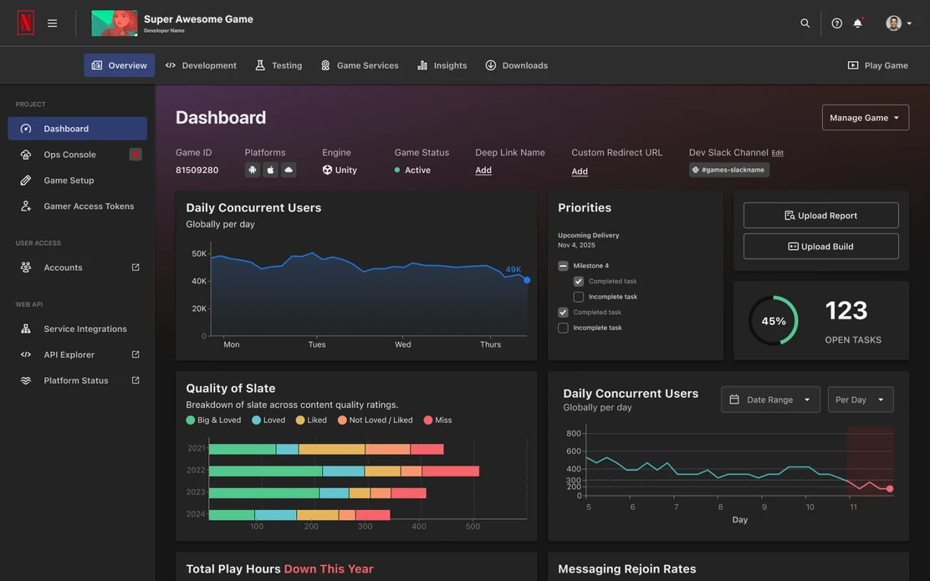Toggle the Milestone 4 checkbox
This screenshot has height=581, width=930.
click(563, 266)
